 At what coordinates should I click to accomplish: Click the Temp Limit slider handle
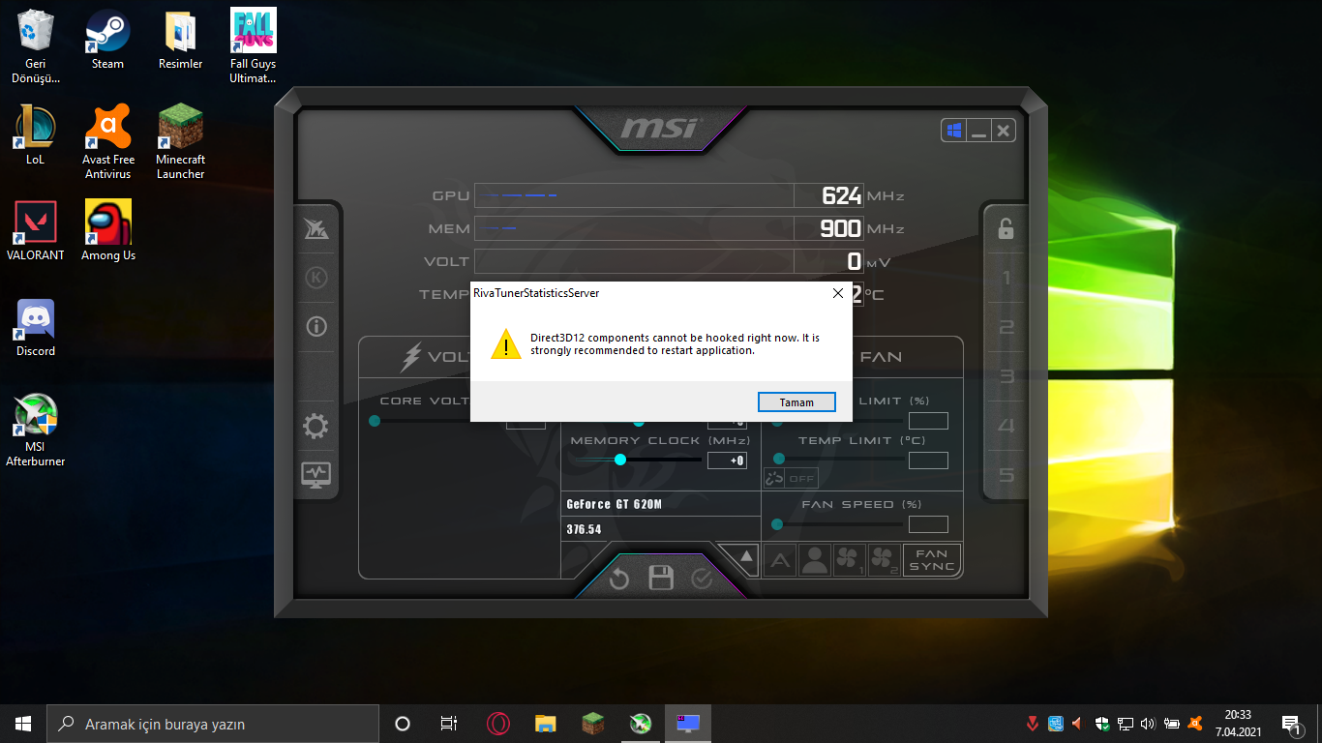click(779, 459)
